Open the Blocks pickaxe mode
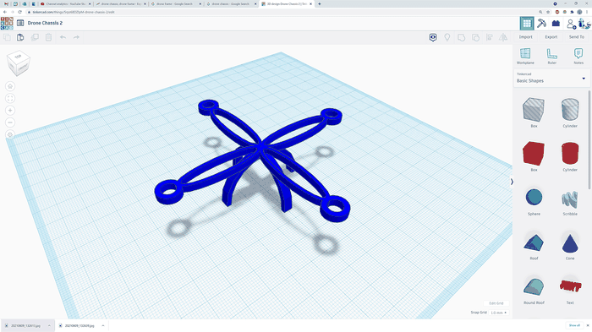The image size is (592, 332). pyautogui.click(x=541, y=23)
